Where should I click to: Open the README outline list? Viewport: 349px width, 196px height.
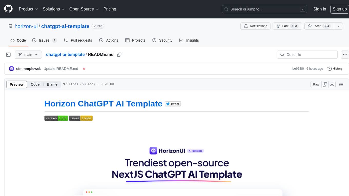tap(341, 84)
